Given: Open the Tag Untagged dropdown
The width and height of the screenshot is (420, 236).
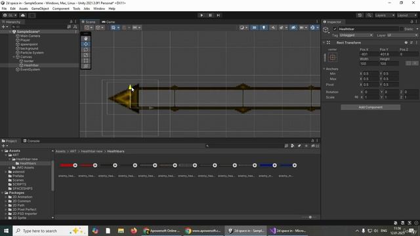Looking at the screenshot, I should pyautogui.click(x=356, y=35).
